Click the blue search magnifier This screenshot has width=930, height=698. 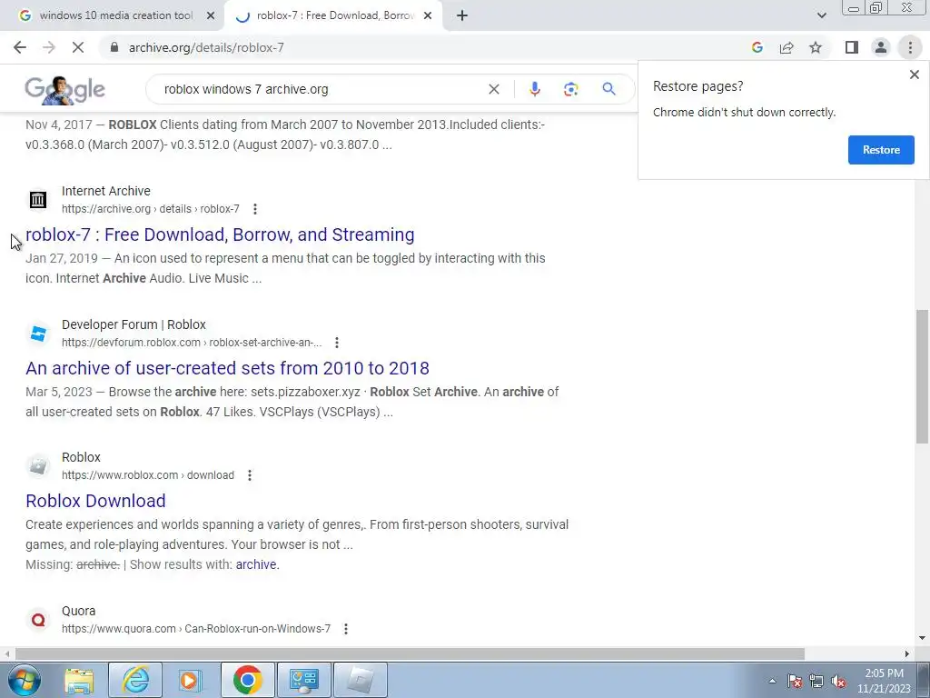point(608,89)
